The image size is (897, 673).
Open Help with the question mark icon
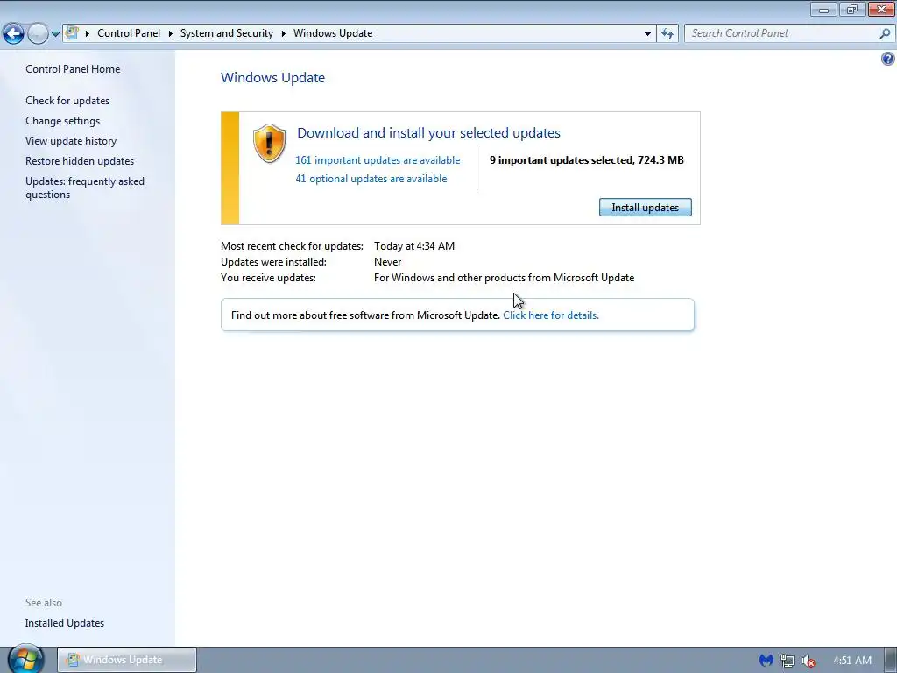[x=888, y=59]
